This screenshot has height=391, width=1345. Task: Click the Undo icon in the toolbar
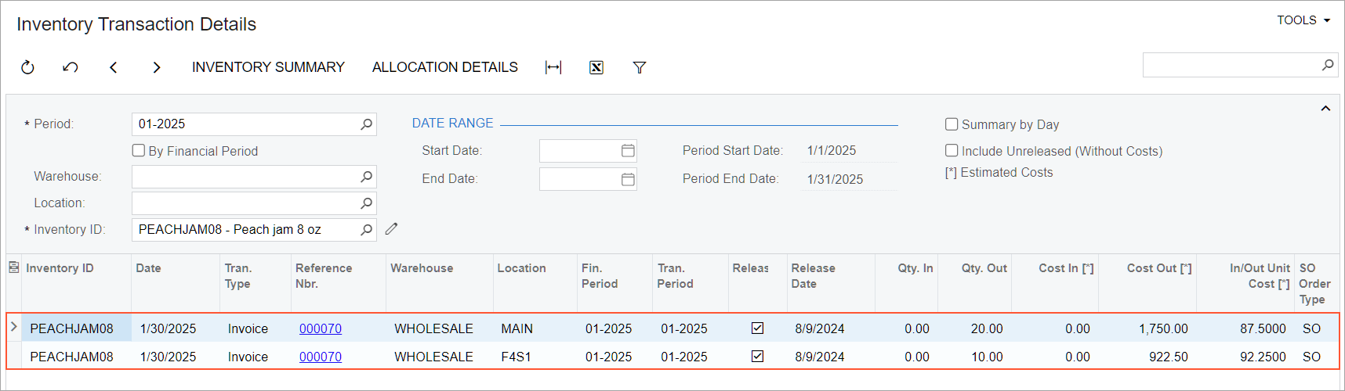(x=71, y=67)
